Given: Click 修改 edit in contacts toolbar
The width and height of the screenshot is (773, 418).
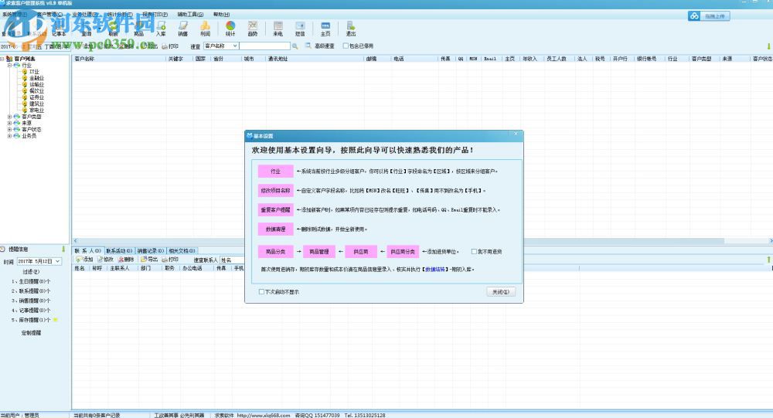Looking at the screenshot, I should pos(105,260).
